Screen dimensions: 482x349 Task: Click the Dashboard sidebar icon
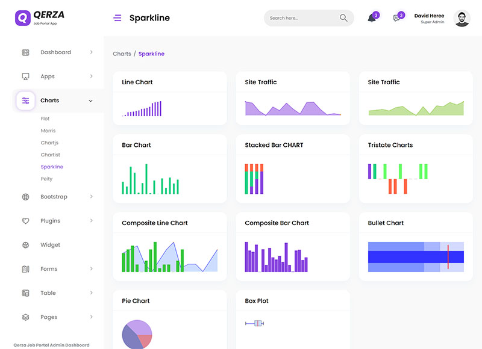tap(25, 52)
